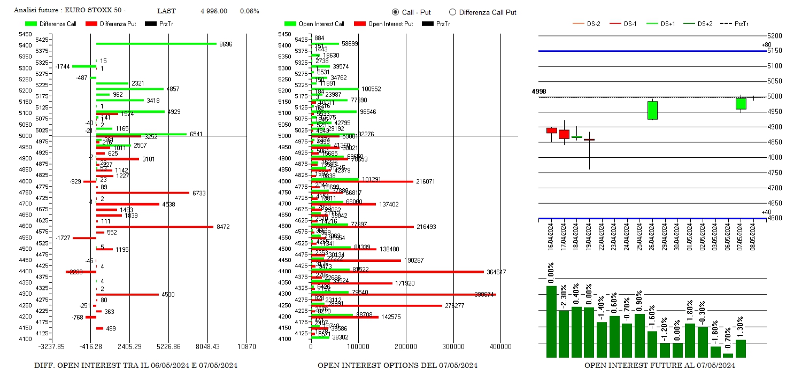This screenshot has width=786, height=369.
Task: Click the last price value 4 998.00
Action: click(214, 11)
